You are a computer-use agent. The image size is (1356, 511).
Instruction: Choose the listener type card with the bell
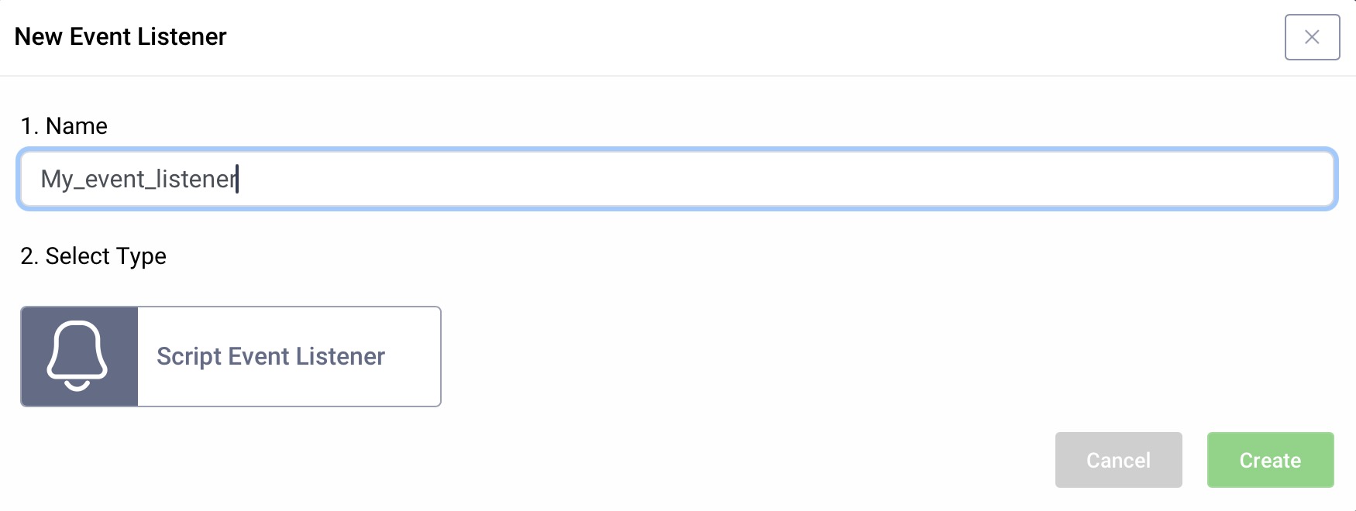click(x=231, y=356)
